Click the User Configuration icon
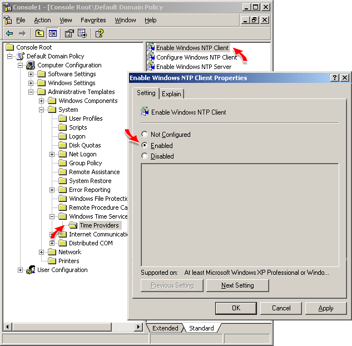 point(31,270)
